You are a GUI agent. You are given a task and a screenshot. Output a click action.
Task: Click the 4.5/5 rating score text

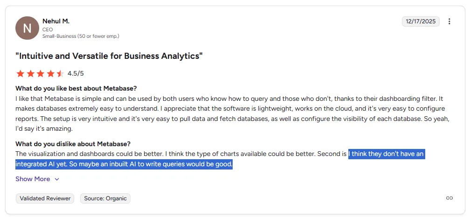pos(76,73)
